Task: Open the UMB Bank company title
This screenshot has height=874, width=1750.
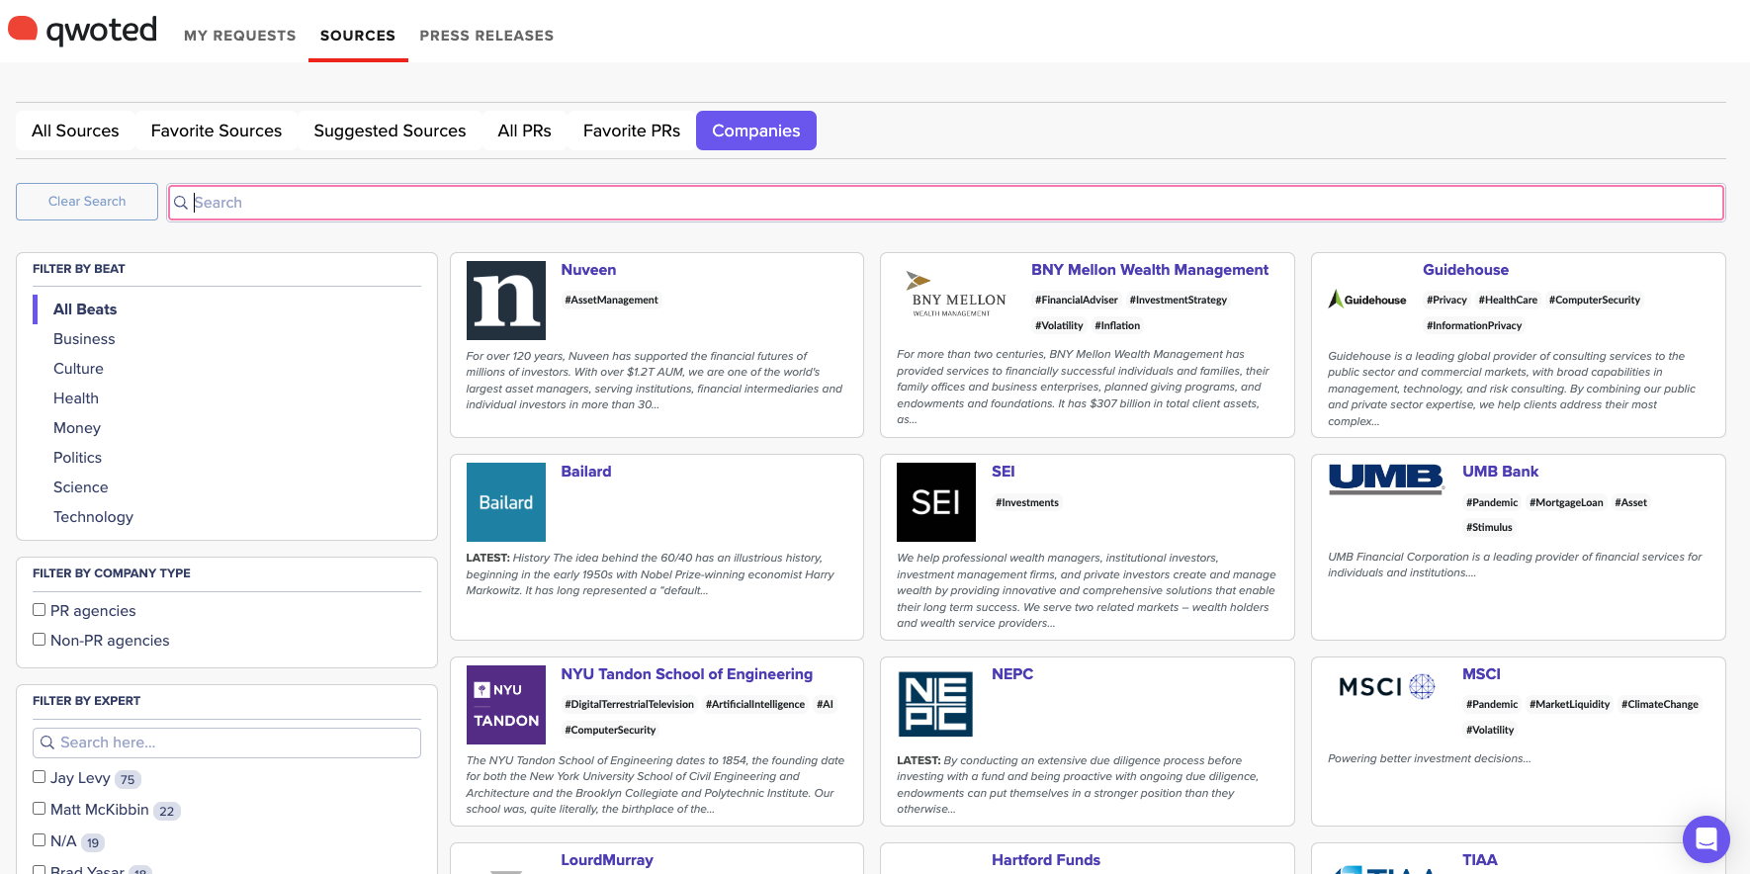Action: click(x=1500, y=472)
